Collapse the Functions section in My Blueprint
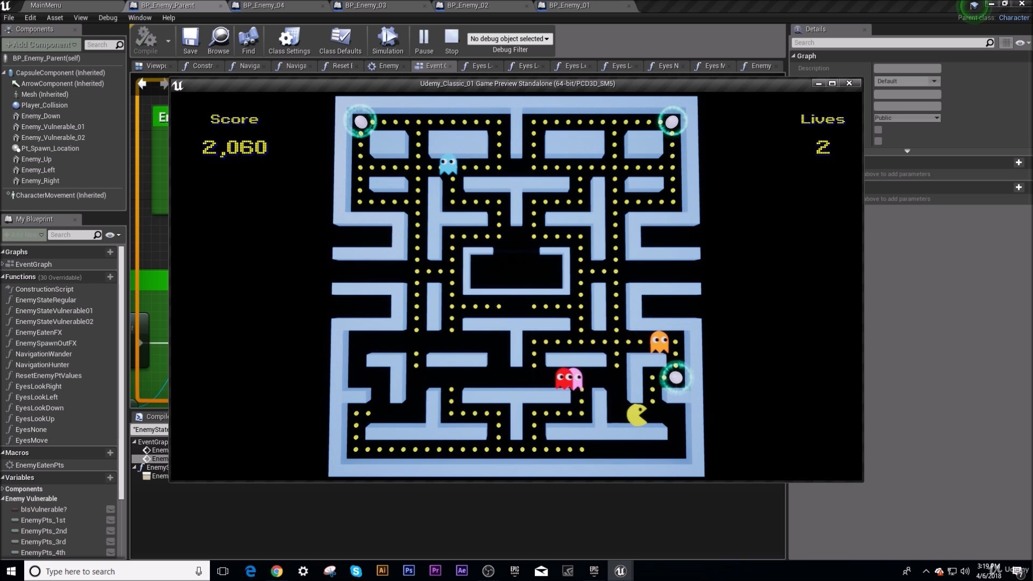This screenshot has width=1033, height=581. pos(3,277)
